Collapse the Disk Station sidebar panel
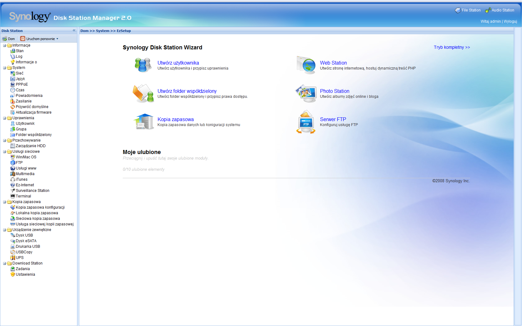Screen dimensions: 522x326 [74, 30]
